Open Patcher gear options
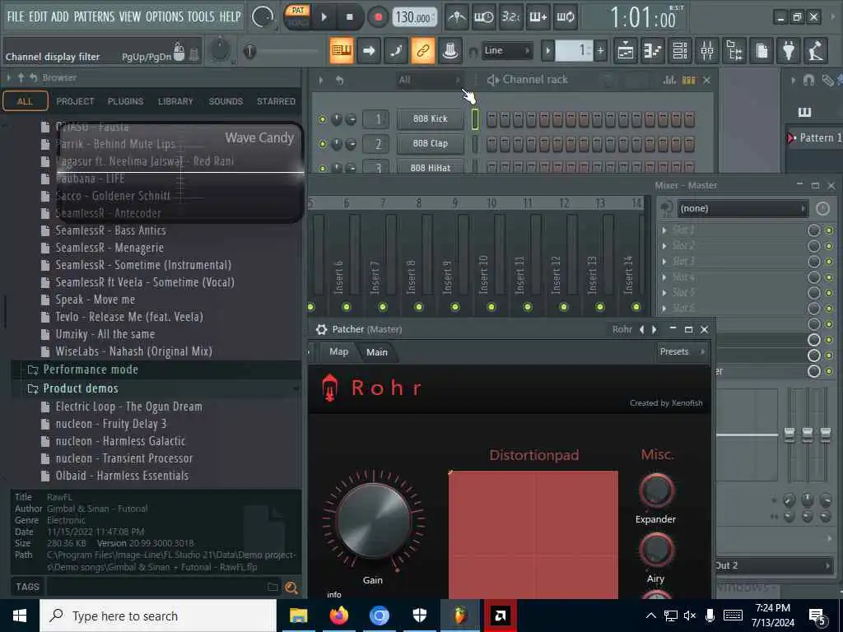Viewport: 843px width, 632px height. point(321,329)
